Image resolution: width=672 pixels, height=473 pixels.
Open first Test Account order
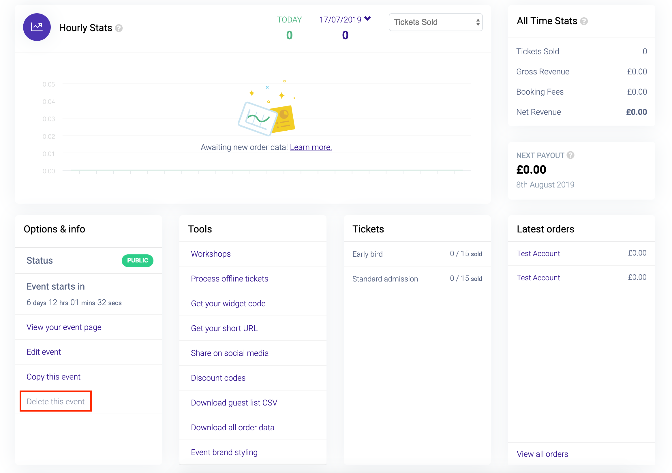538,254
